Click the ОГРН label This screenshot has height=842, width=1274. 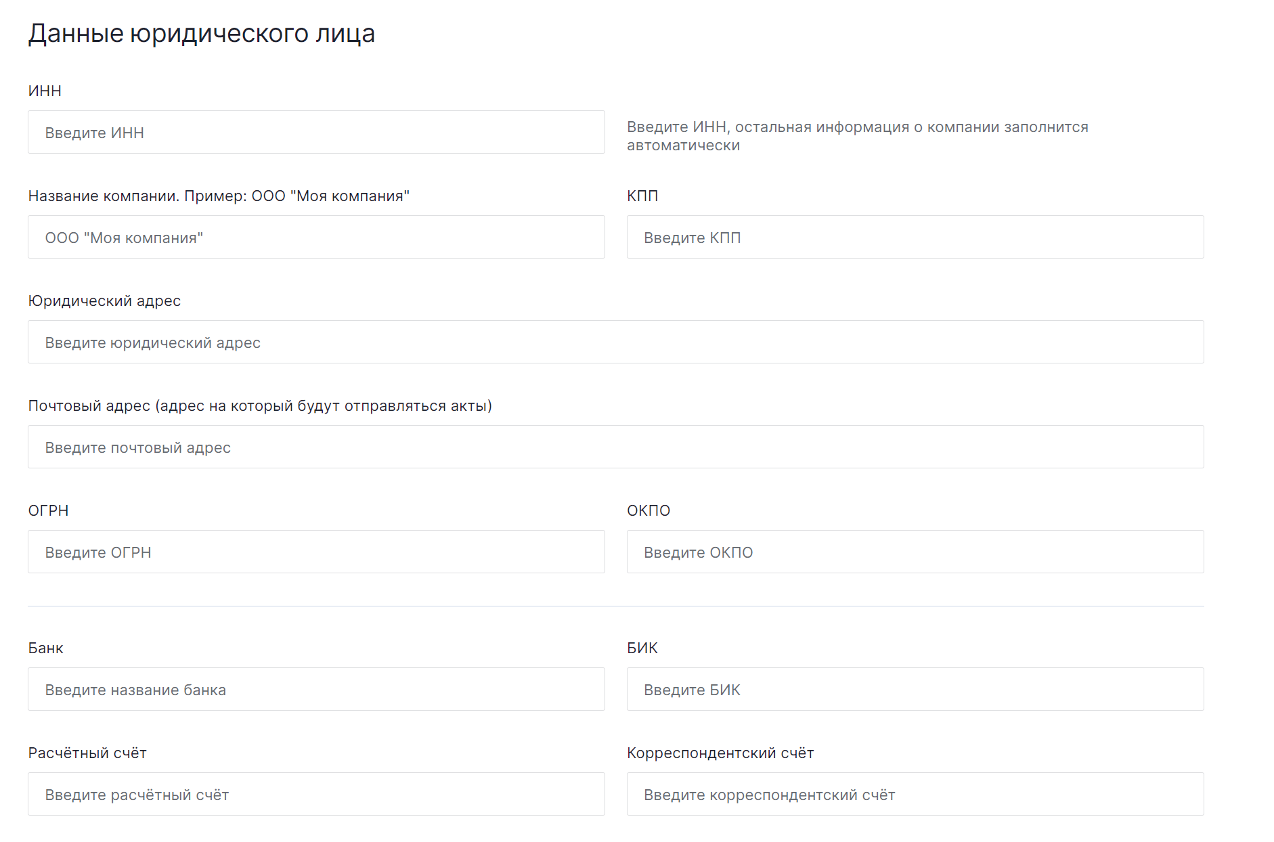click(48, 510)
